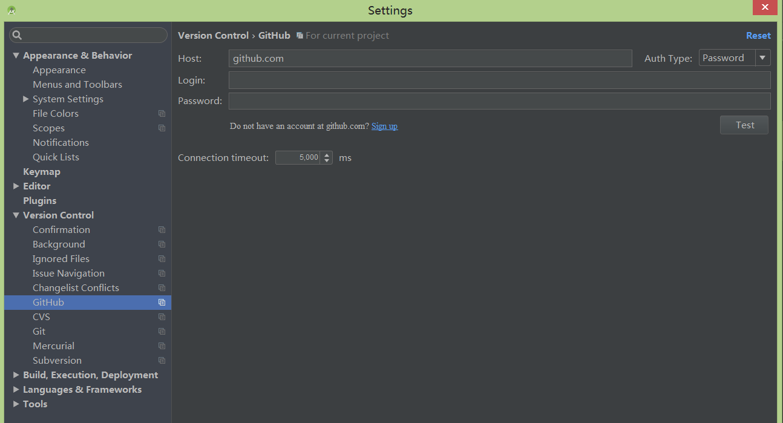
Task: Click the settings search box
Action: pyautogui.click(x=88, y=35)
